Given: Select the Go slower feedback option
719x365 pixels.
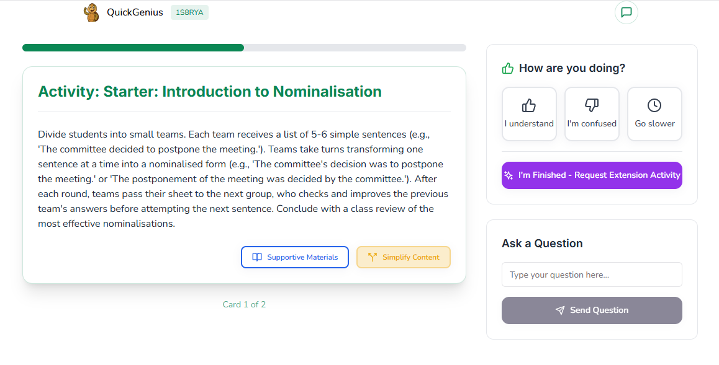Looking at the screenshot, I should pos(654,114).
